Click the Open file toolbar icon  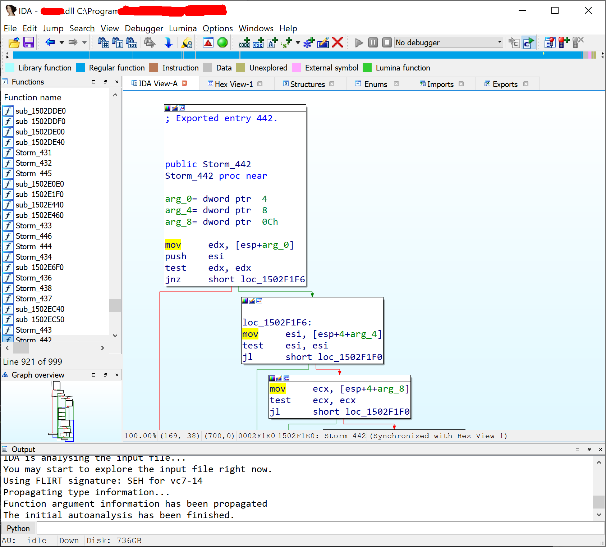coord(14,42)
